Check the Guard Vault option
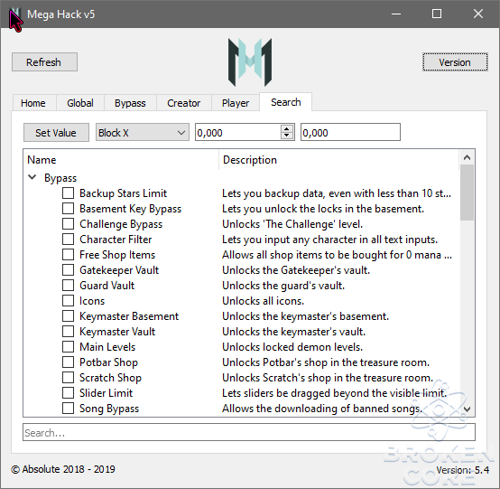The height and width of the screenshot is (489, 500). coord(68,286)
